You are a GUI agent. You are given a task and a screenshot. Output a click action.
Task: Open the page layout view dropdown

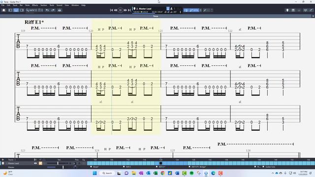[x=40, y=10]
